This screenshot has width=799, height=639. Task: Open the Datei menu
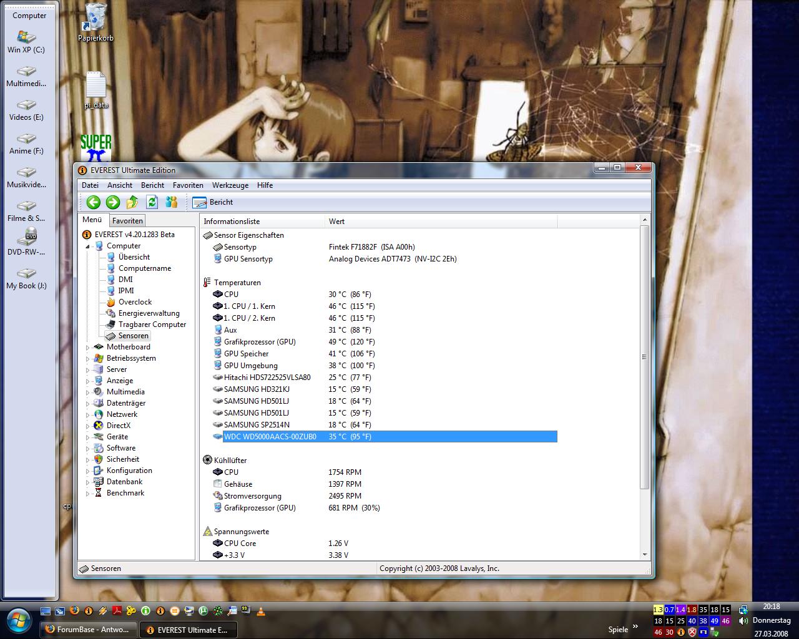[90, 185]
